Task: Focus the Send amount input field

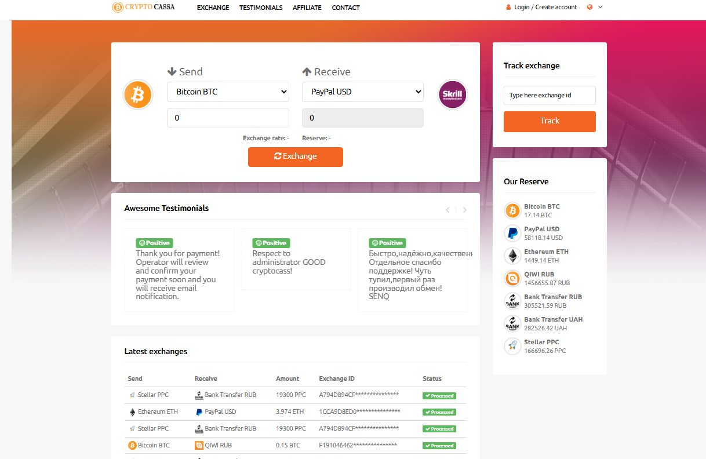Action: pyautogui.click(x=228, y=118)
